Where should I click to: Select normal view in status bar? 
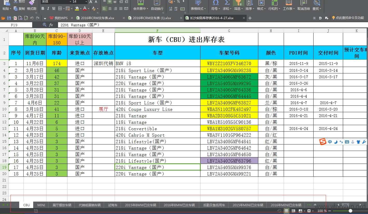(x=287, y=211)
